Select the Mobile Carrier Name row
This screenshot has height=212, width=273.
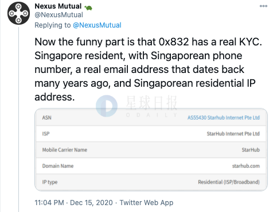pyautogui.click(x=151, y=150)
